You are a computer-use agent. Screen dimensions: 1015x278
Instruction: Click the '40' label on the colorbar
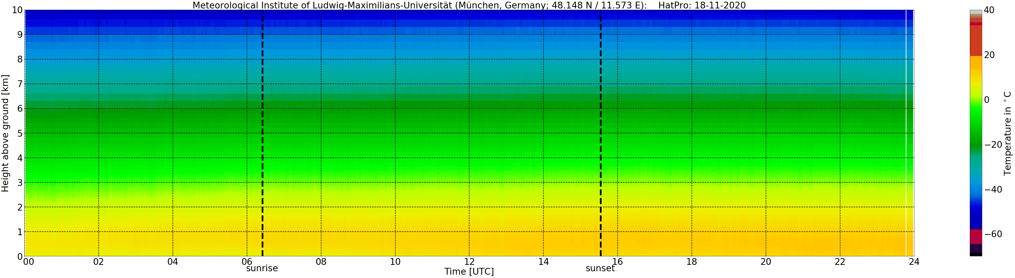[x=989, y=10]
